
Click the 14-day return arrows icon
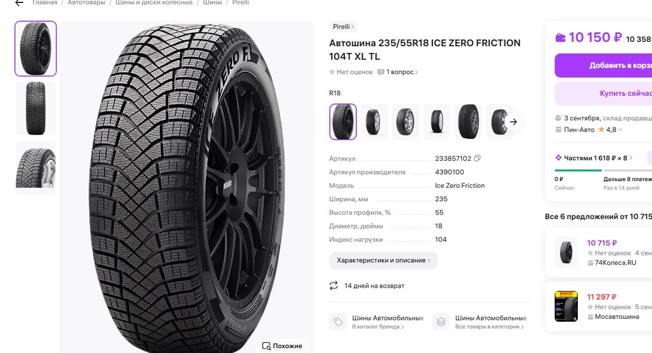tap(334, 286)
